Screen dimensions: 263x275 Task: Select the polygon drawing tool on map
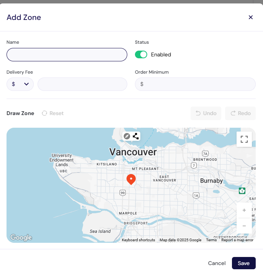click(136, 136)
